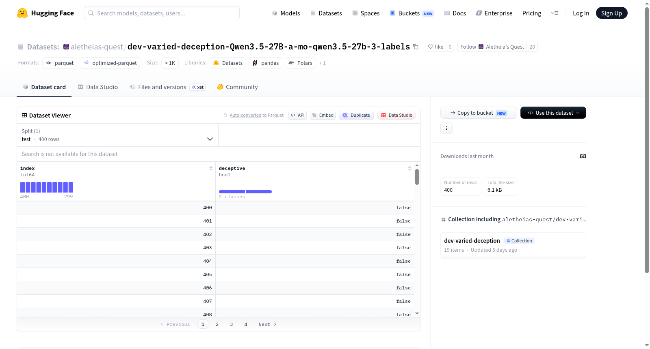Click the Datasets library tag

228,63
